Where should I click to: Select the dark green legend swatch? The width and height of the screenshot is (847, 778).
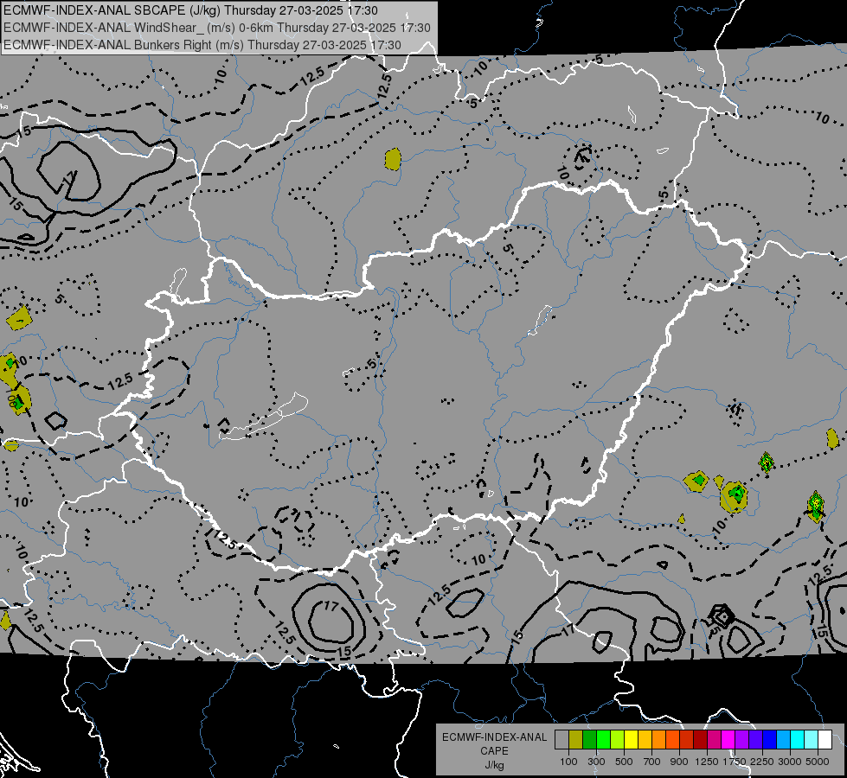pyautogui.click(x=590, y=740)
